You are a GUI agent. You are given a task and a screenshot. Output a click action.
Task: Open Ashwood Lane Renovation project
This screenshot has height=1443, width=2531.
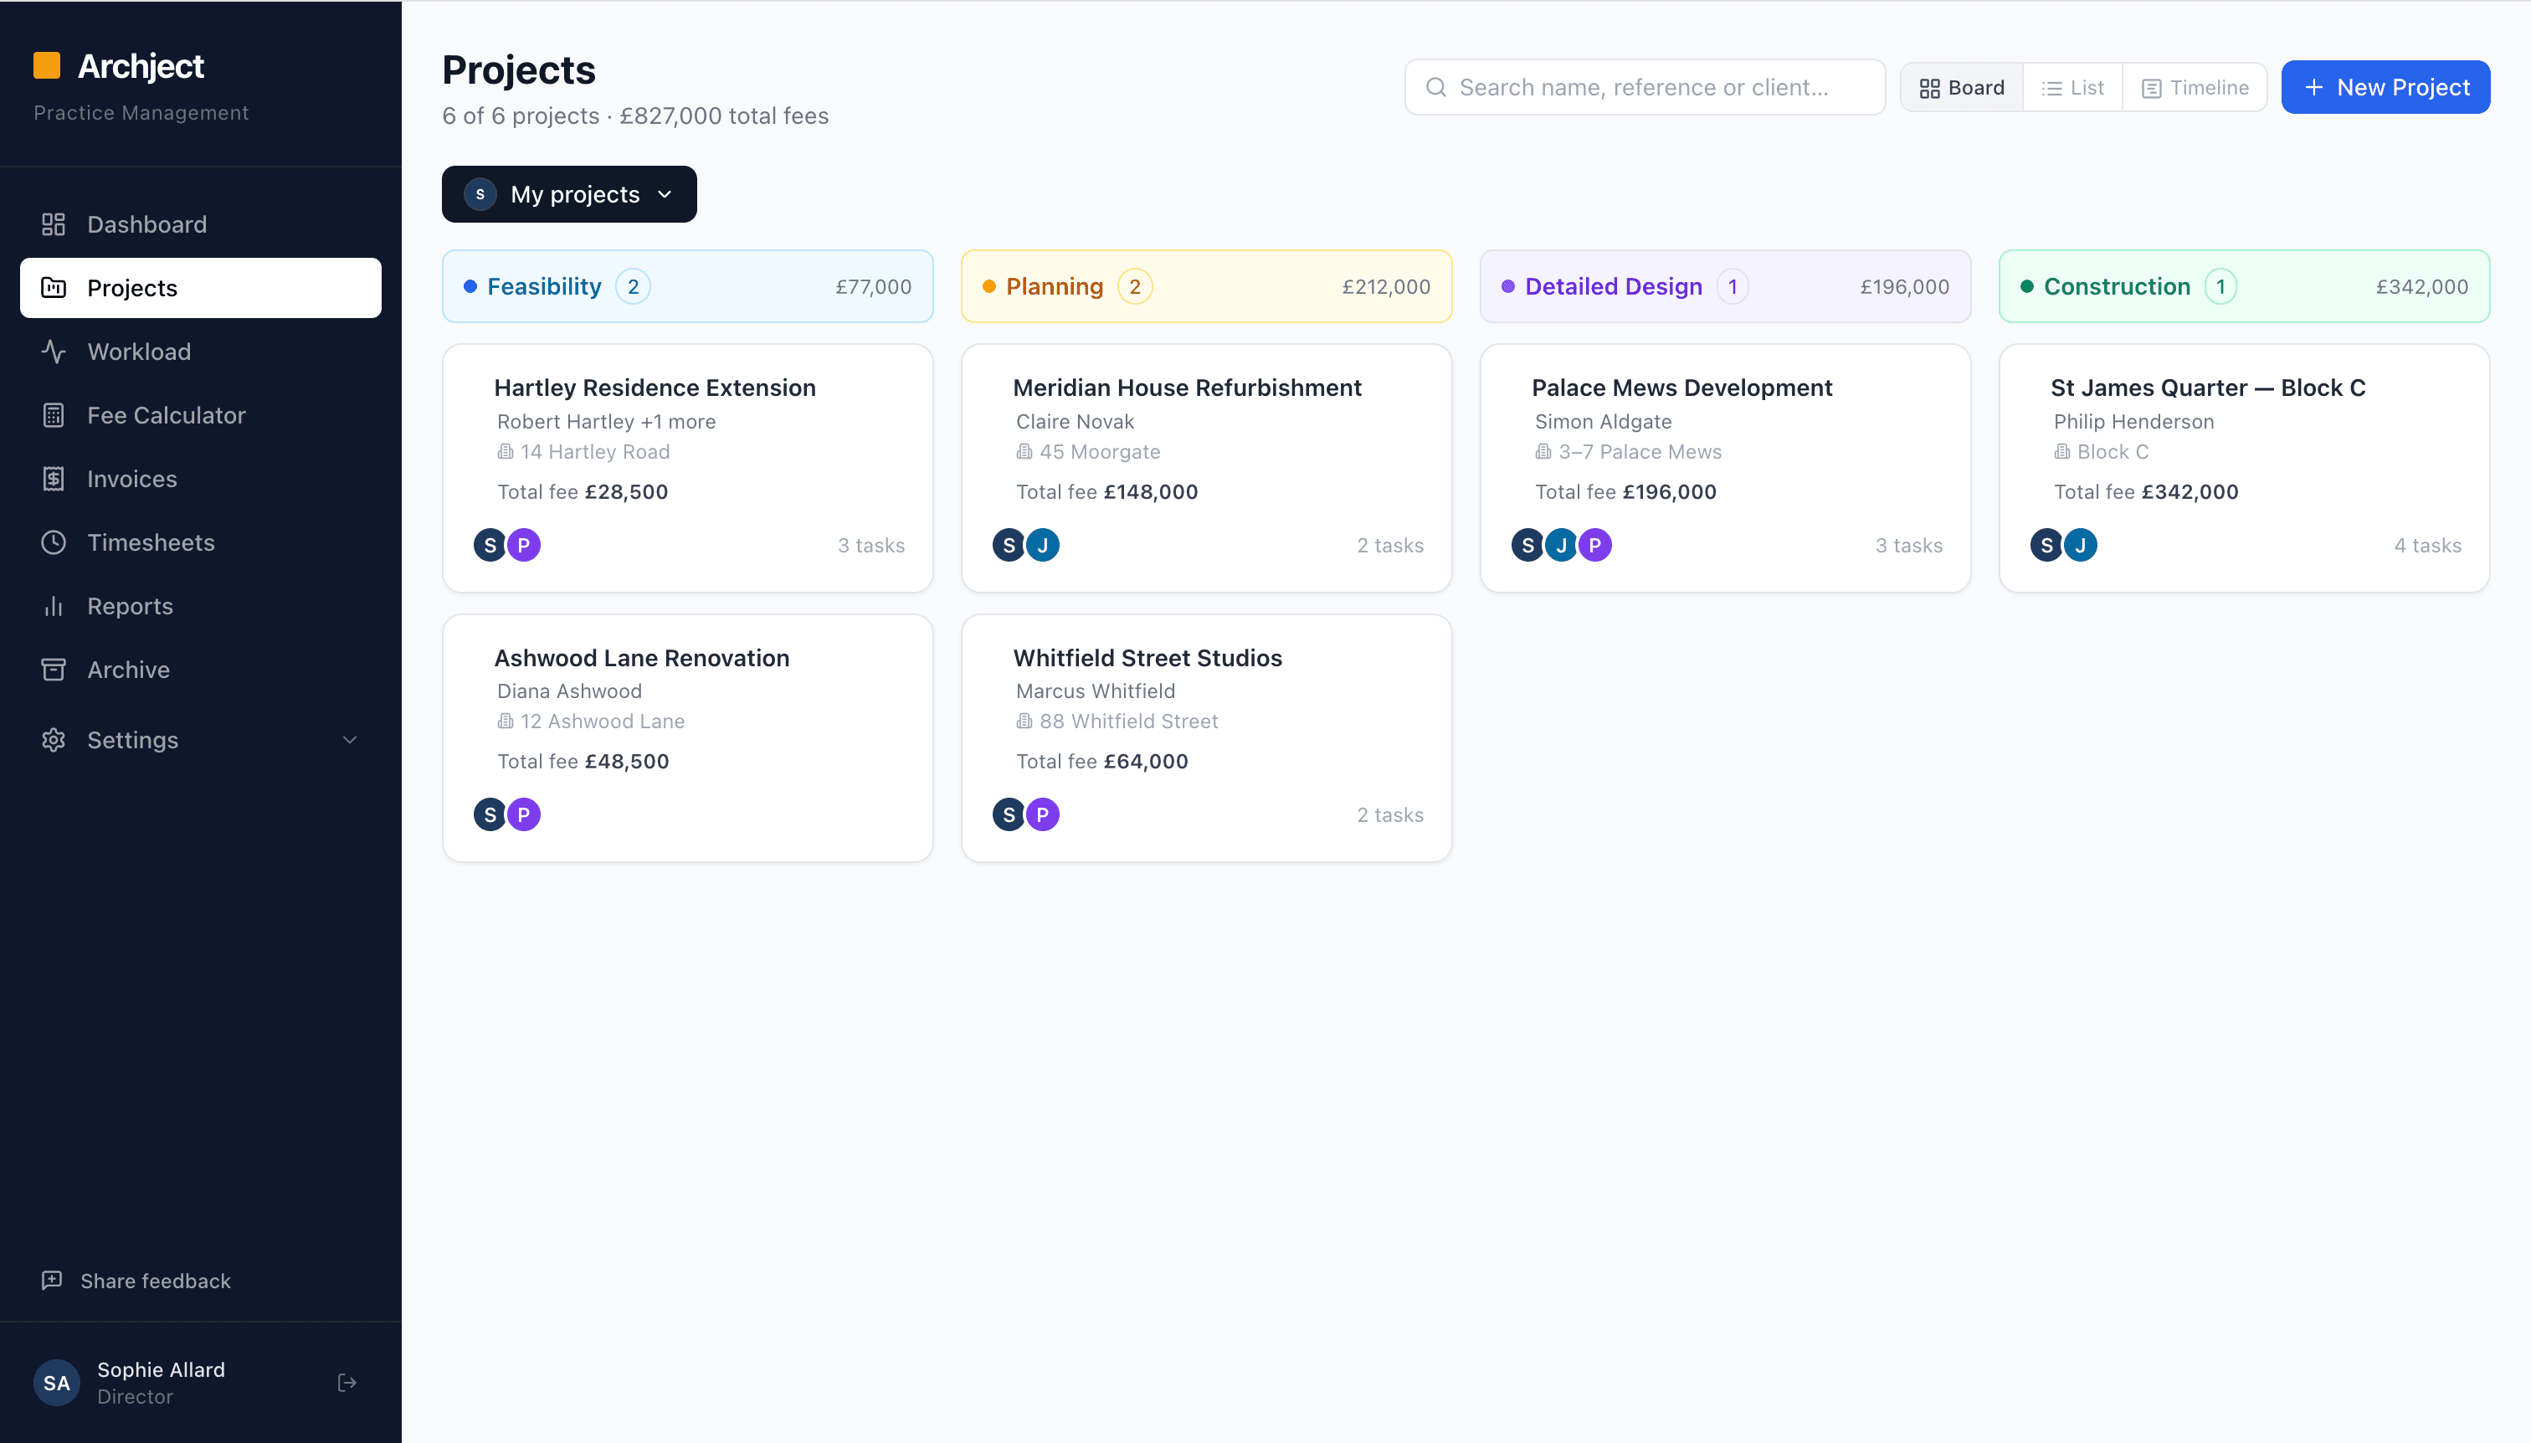[688, 737]
